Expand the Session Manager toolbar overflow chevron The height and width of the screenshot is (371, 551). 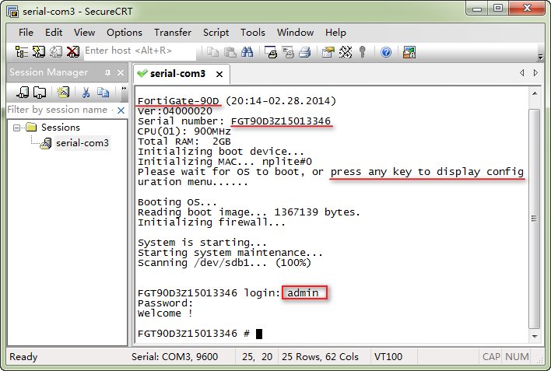[x=124, y=89]
